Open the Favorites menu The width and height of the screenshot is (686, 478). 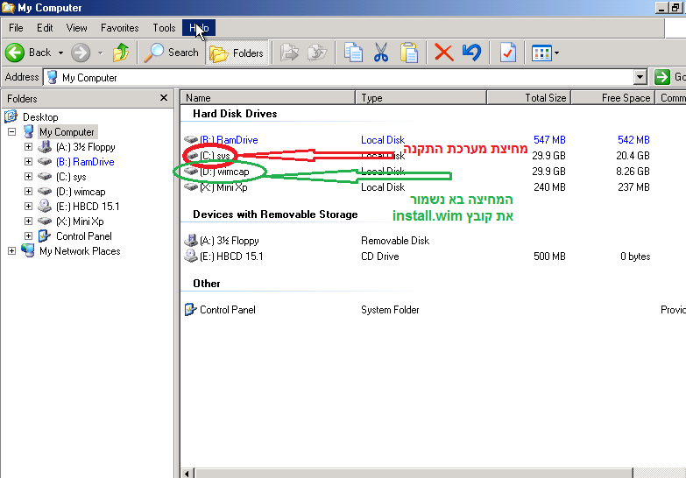119,28
